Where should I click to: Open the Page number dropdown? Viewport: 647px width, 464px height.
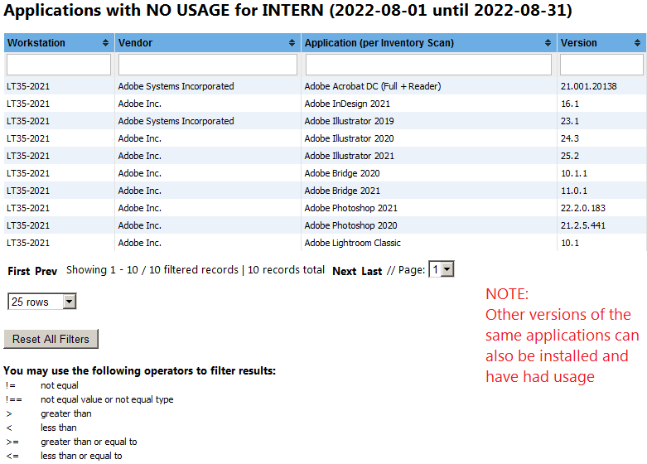(442, 269)
